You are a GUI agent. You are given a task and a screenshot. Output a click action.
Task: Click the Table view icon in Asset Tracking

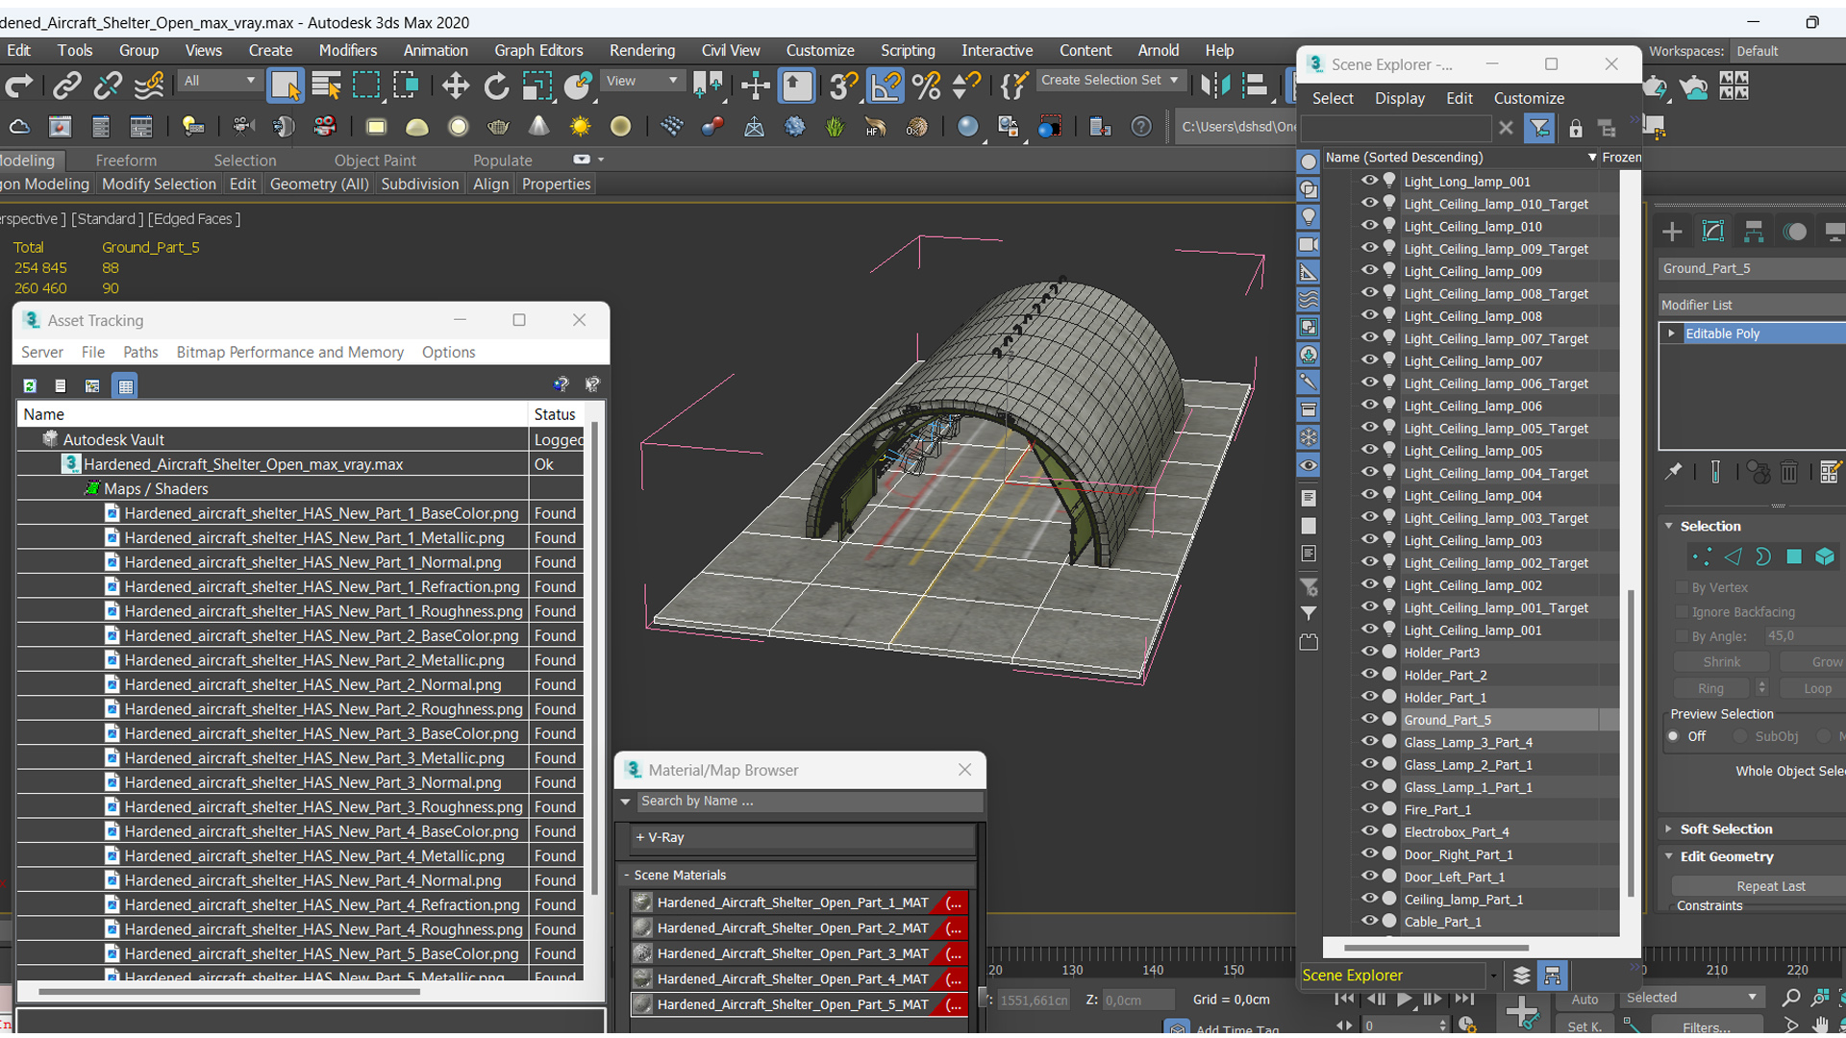click(125, 385)
